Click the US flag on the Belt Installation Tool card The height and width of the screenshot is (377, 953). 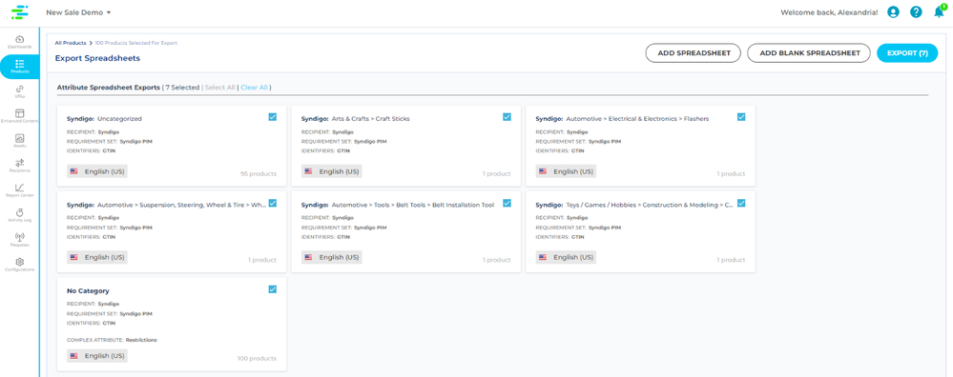tap(308, 257)
